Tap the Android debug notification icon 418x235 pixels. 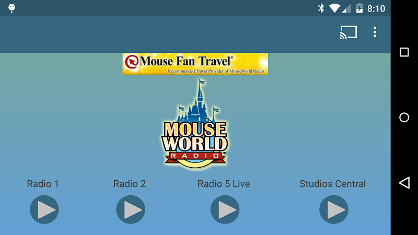[x=11, y=8]
